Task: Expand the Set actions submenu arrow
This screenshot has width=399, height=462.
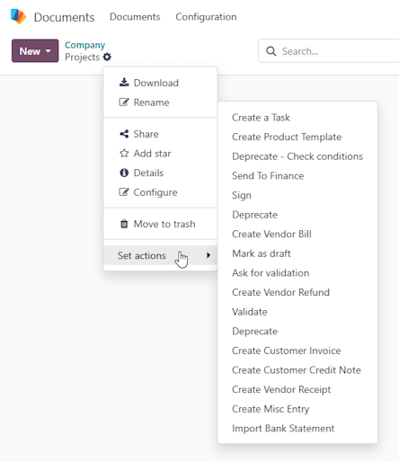Action: coord(208,255)
